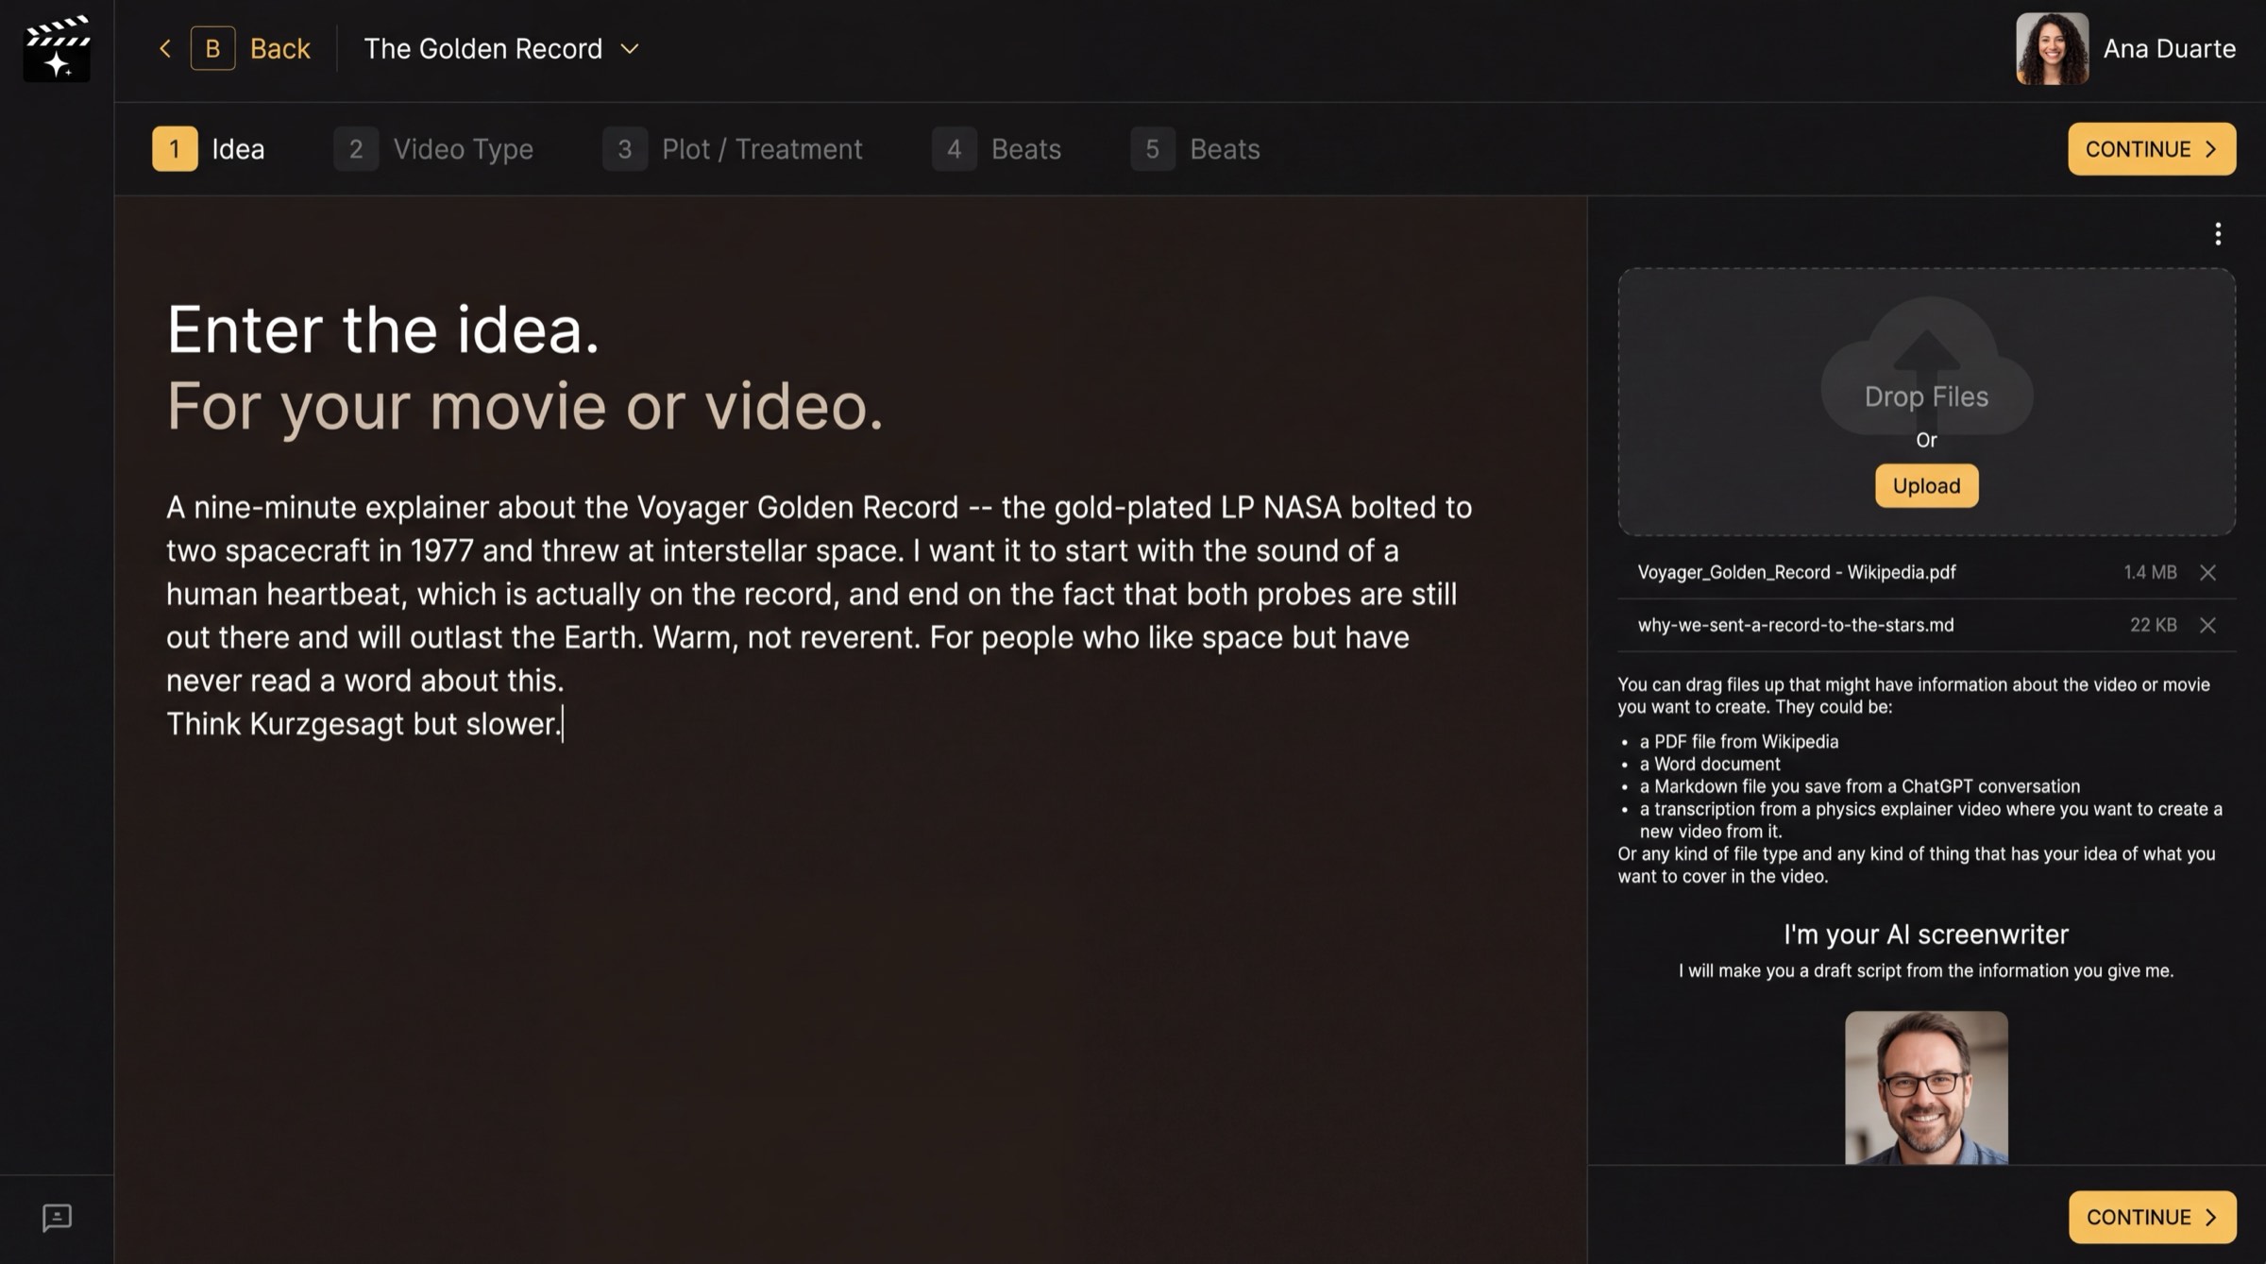Click into the idea text area
The width and height of the screenshot is (2266, 1264).
(x=820, y=615)
